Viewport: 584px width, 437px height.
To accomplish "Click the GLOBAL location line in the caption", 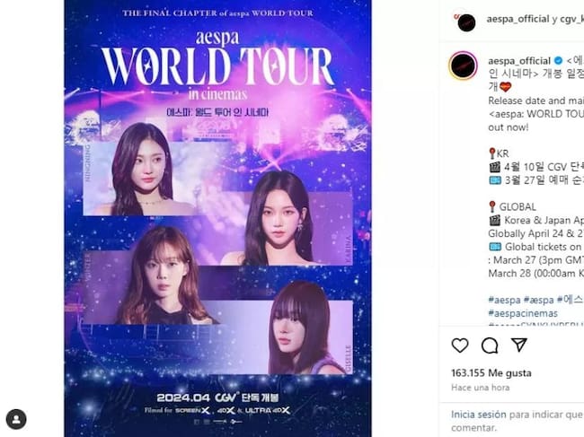I will pyautogui.click(x=512, y=206).
